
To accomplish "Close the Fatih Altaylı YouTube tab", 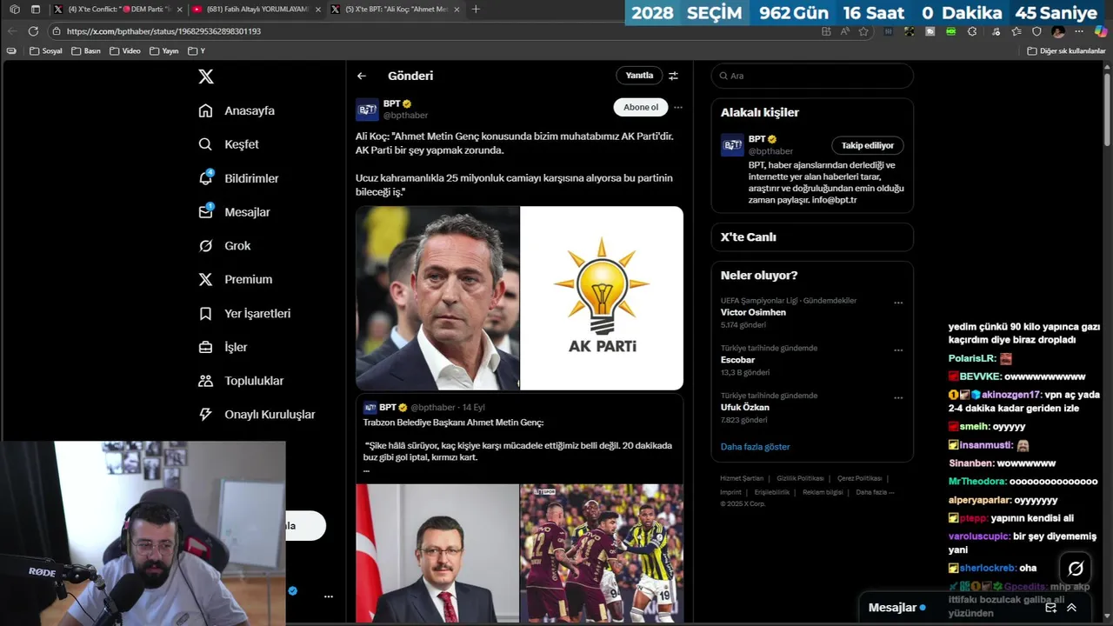I will (317, 9).
